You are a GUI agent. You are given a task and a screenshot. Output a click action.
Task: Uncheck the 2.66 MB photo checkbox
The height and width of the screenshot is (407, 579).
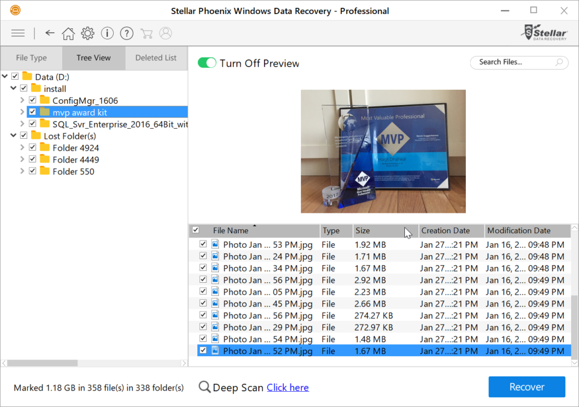point(203,303)
